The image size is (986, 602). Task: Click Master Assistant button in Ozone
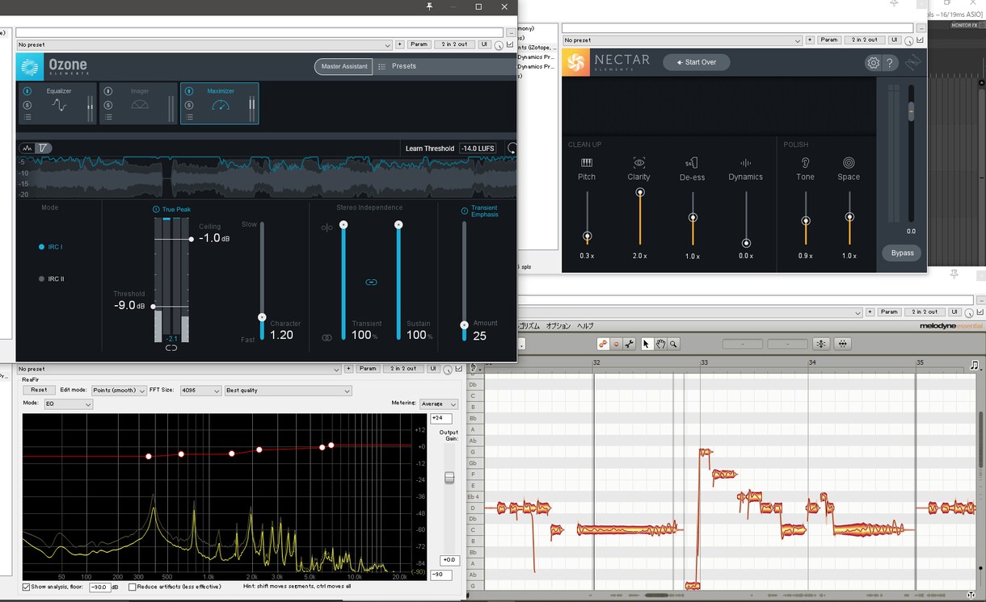coord(344,66)
